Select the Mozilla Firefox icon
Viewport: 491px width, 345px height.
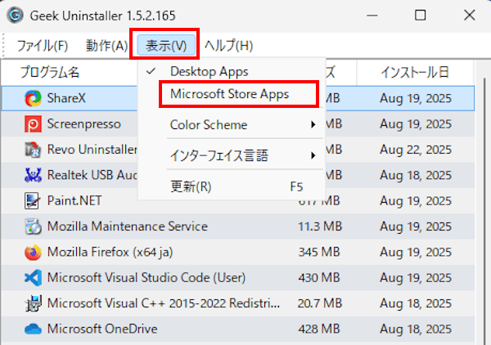tap(33, 252)
